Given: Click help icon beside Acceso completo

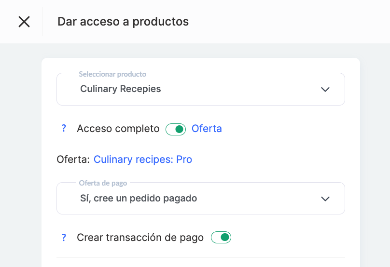Looking at the screenshot, I should (x=63, y=129).
